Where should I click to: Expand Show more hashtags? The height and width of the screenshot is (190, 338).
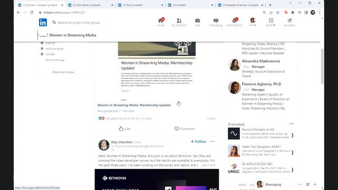click(x=55, y=60)
